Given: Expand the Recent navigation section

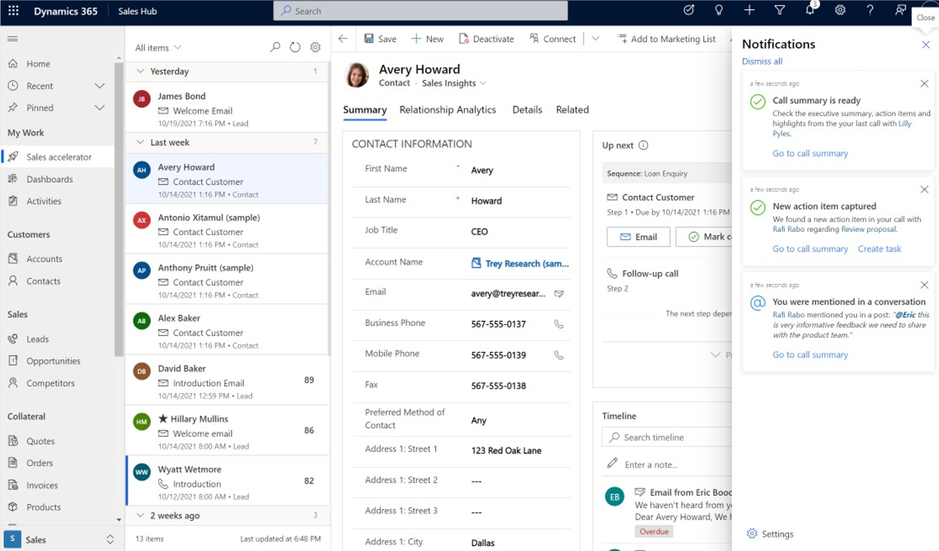Looking at the screenshot, I should (100, 86).
